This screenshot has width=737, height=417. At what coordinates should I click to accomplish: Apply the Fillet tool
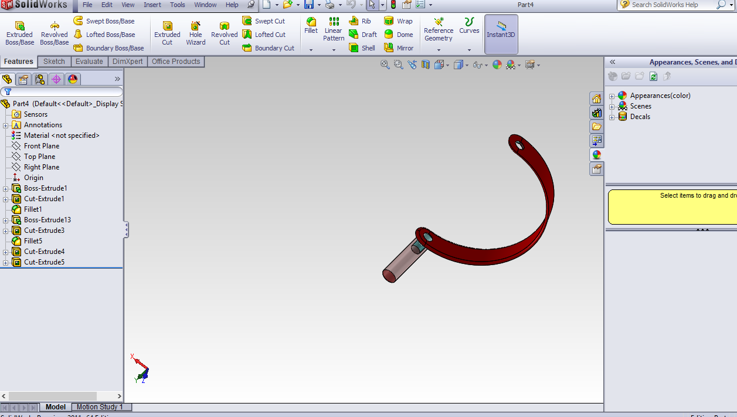point(311,26)
